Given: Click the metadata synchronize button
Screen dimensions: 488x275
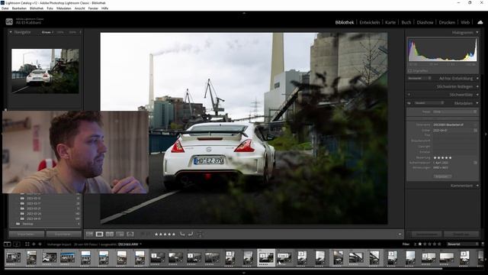Looking at the screenshot, I should pyautogui.click(x=427, y=235).
